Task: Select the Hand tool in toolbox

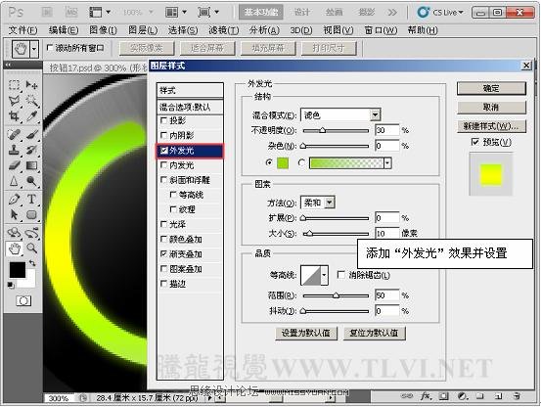Action: (x=14, y=249)
